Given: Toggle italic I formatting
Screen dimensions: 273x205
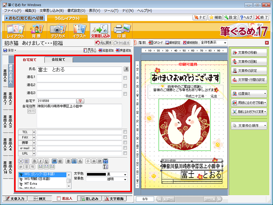Looking at the screenshot, I should click(40, 161).
